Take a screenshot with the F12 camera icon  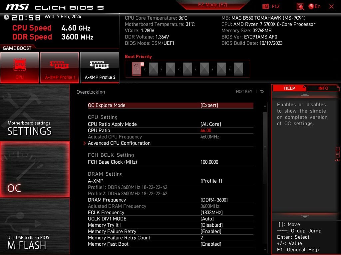(x=265, y=7)
